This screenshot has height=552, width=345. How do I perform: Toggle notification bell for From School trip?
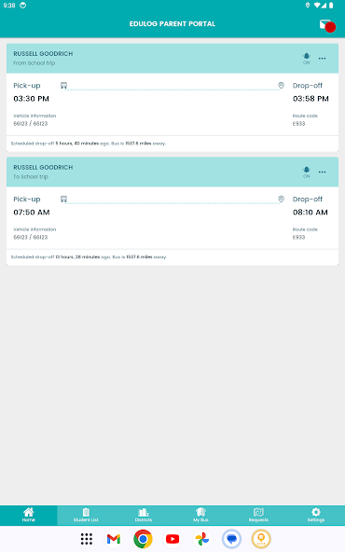click(x=306, y=59)
